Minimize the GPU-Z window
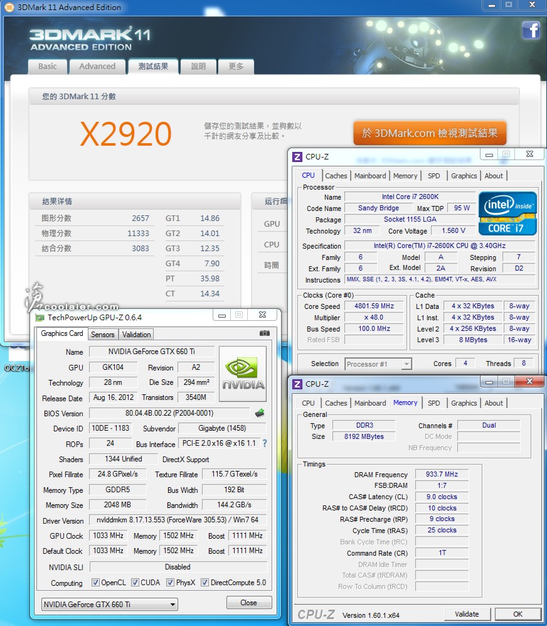The image size is (547, 626). coord(222,315)
